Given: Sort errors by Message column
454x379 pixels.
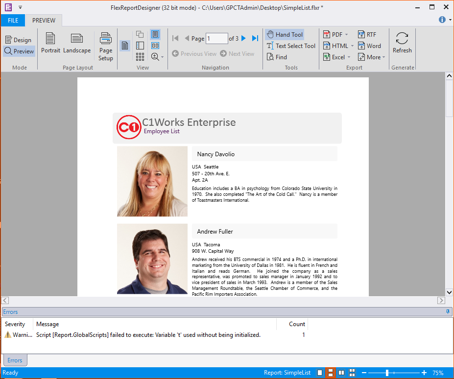Looking at the screenshot, I should tap(155, 324).
